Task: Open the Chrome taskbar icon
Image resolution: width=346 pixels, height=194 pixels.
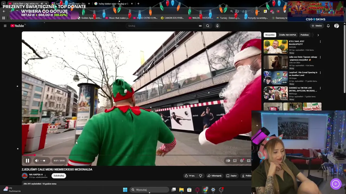Action: tap(205, 190)
